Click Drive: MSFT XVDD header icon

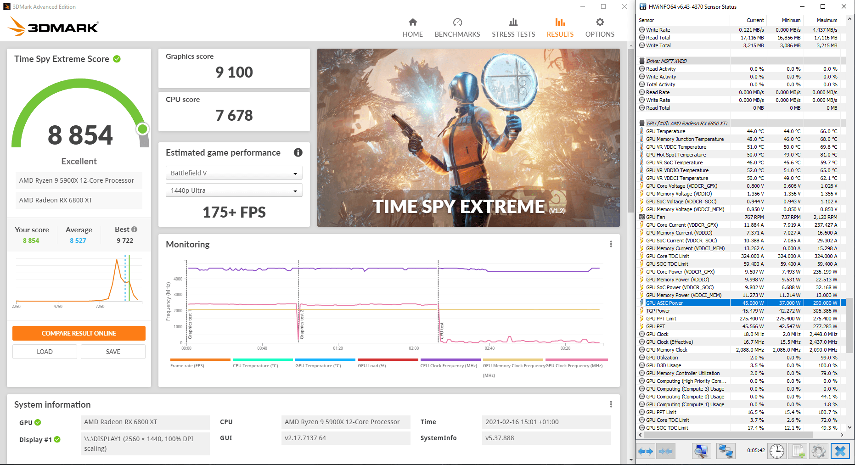tap(642, 61)
